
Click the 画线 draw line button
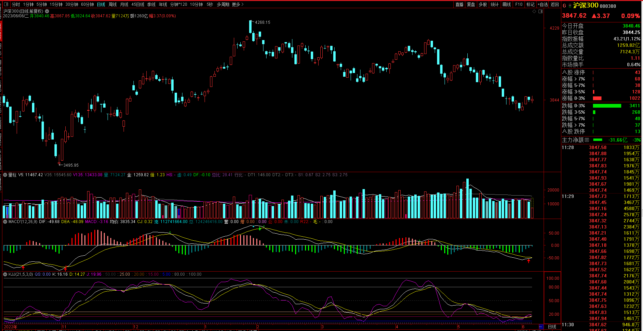pos(507,5)
